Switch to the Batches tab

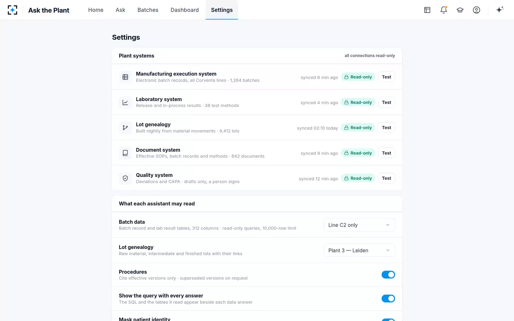148,10
